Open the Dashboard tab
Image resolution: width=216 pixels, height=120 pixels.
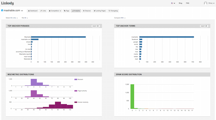(33, 11)
